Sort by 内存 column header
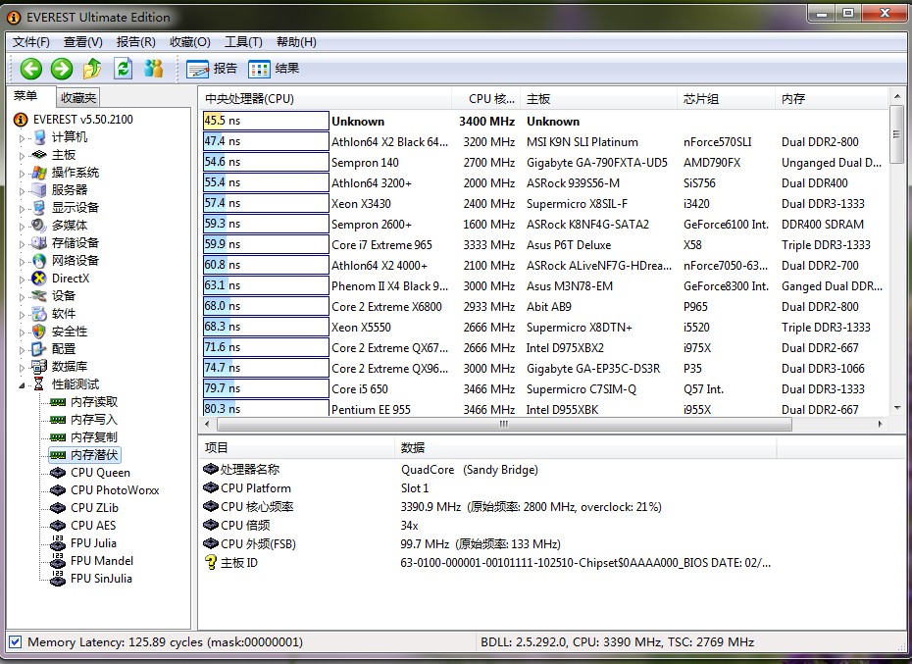Image resolution: width=912 pixels, height=664 pixels. pos(832,99)
